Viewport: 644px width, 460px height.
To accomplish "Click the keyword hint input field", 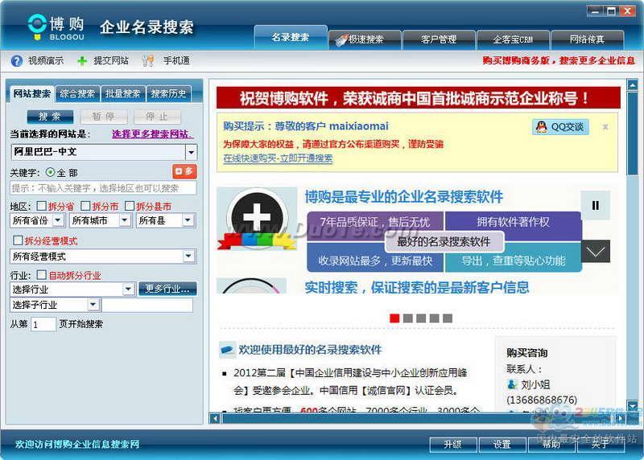I will tap(103, 188).
